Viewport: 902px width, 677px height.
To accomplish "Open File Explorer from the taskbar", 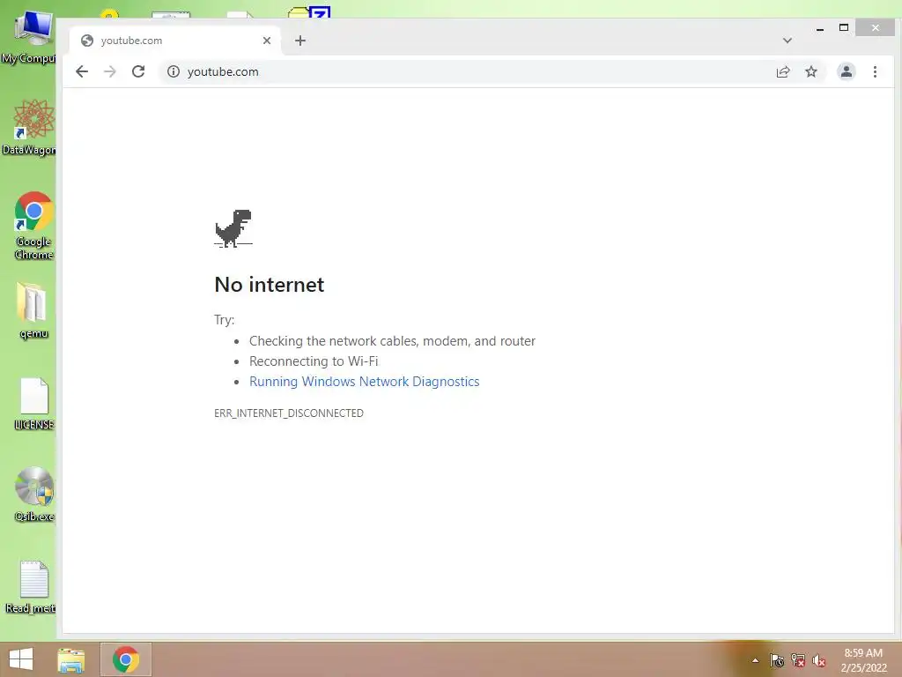I will (x=71, y=659).
